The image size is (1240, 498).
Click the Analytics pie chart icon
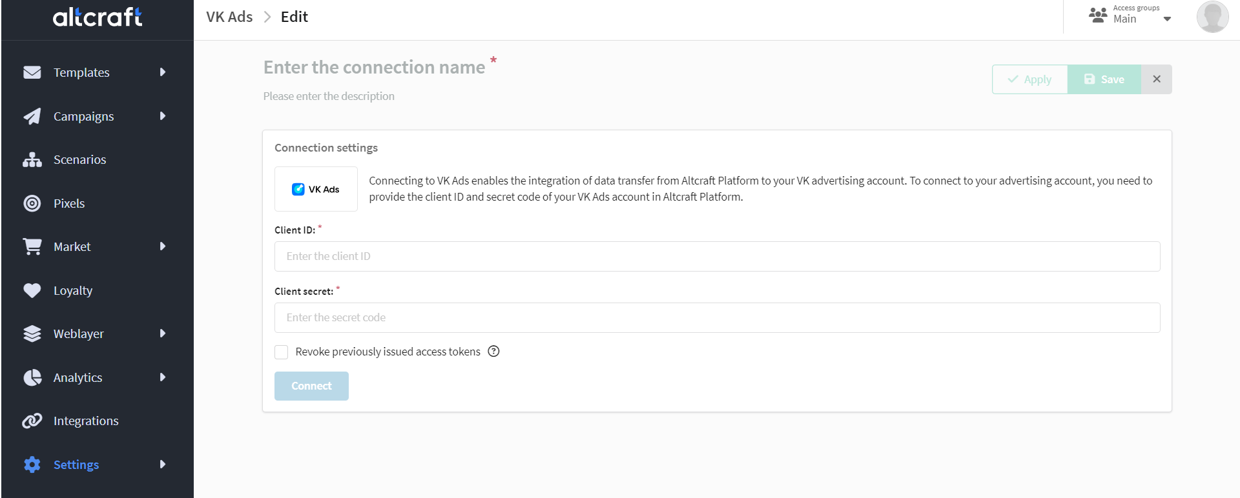click(32, 377)
